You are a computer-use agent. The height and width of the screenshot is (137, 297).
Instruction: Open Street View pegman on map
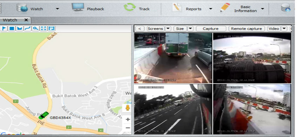pyautogui.click(x=128, y=108)
